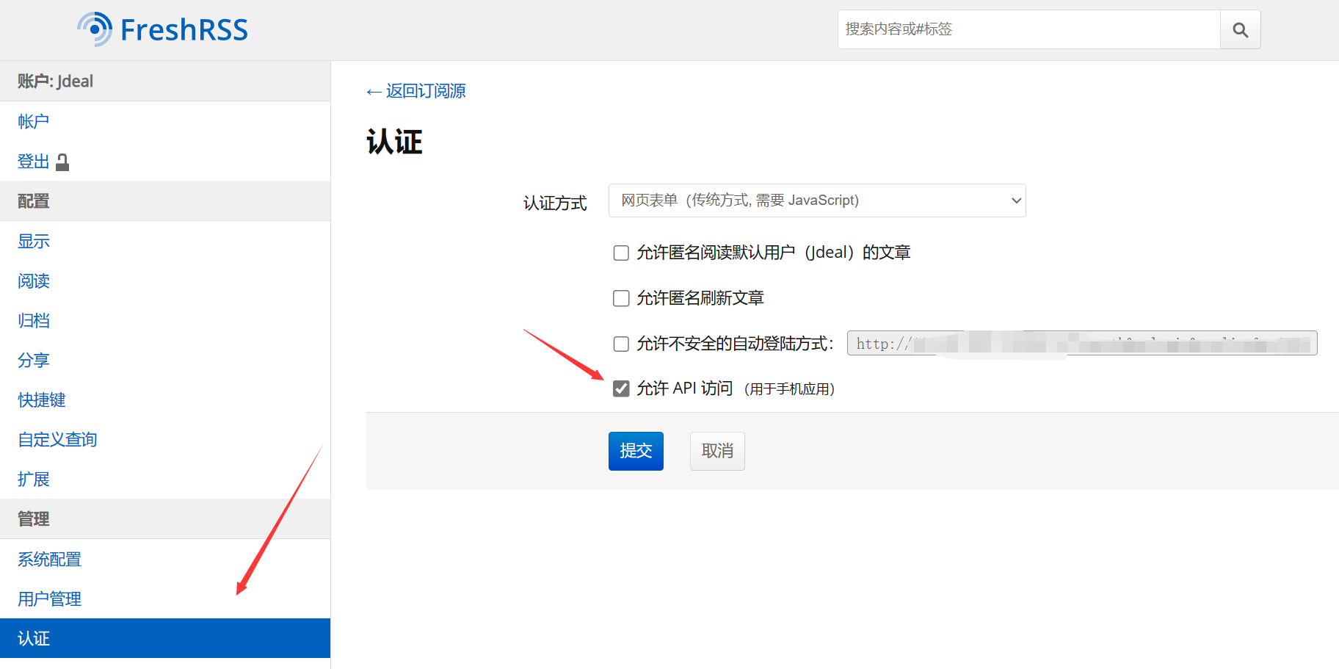Click the 取消 button
This screenshot has width=1339, height=669.
[716, 451]
